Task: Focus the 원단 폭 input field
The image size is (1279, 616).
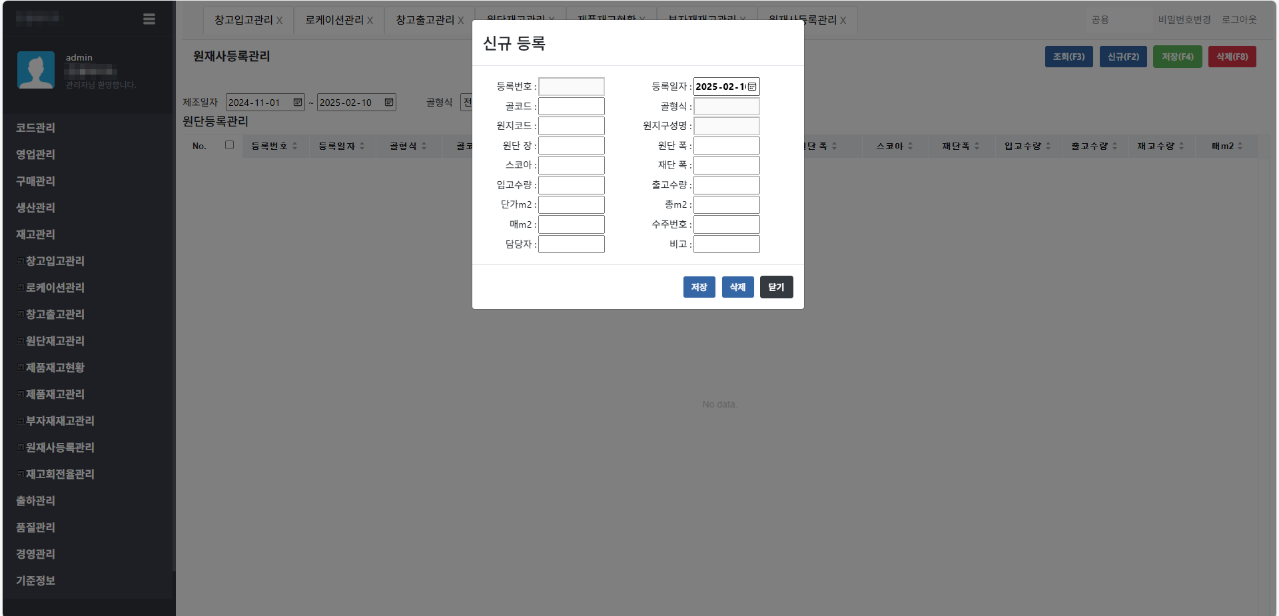Action: point(727,146)
